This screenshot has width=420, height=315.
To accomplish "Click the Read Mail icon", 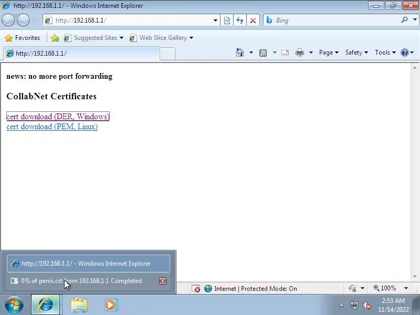I will click(x=285, y=52).
